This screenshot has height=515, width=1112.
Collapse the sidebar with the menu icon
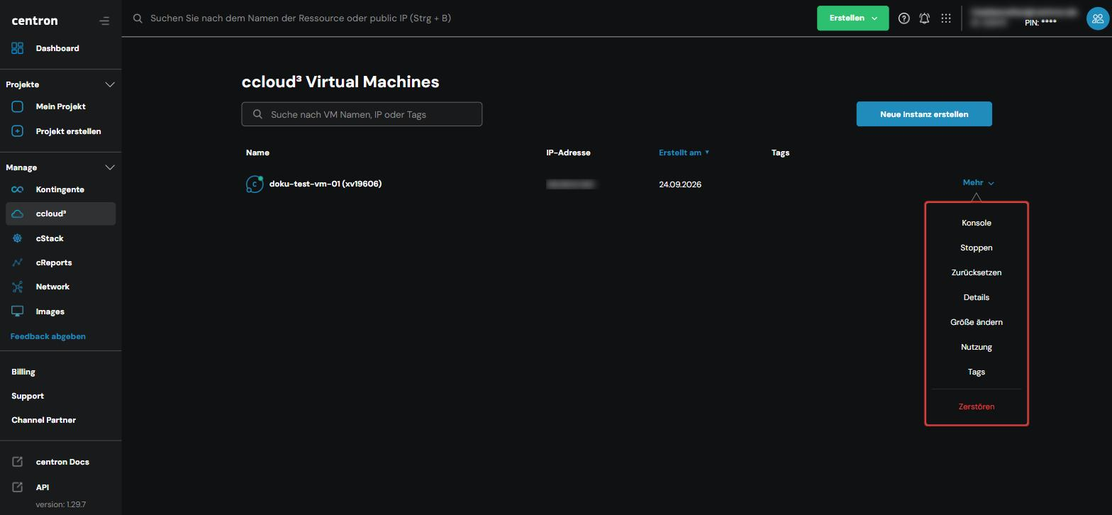[104, 21]
